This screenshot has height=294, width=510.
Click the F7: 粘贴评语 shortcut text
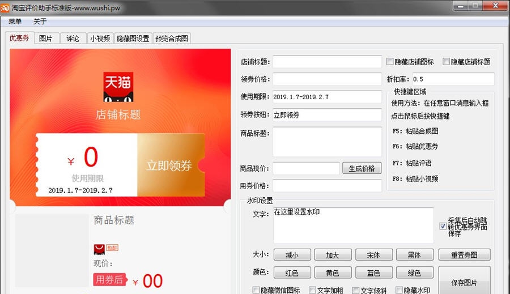412,163
